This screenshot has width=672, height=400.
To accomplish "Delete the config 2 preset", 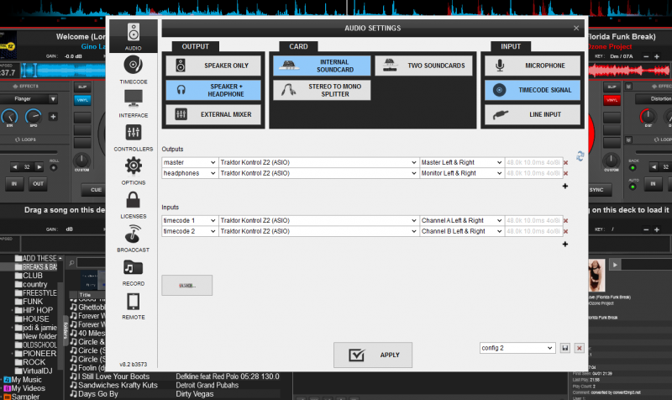I will click(x=579, y=348).
